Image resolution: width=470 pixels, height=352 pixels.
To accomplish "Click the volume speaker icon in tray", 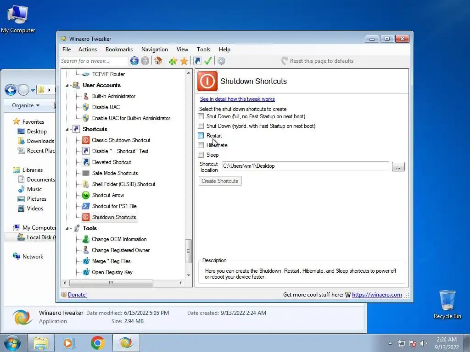I will (x=424, y=343).
